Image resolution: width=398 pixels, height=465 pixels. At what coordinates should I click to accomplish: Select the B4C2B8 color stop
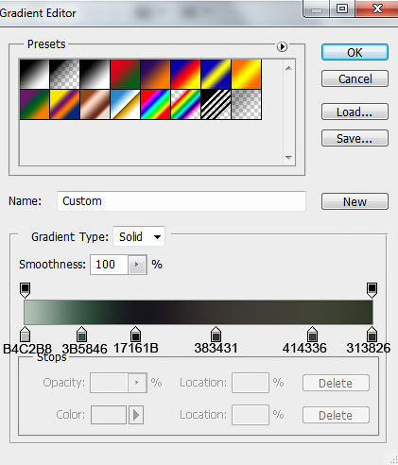pos(25,335)
